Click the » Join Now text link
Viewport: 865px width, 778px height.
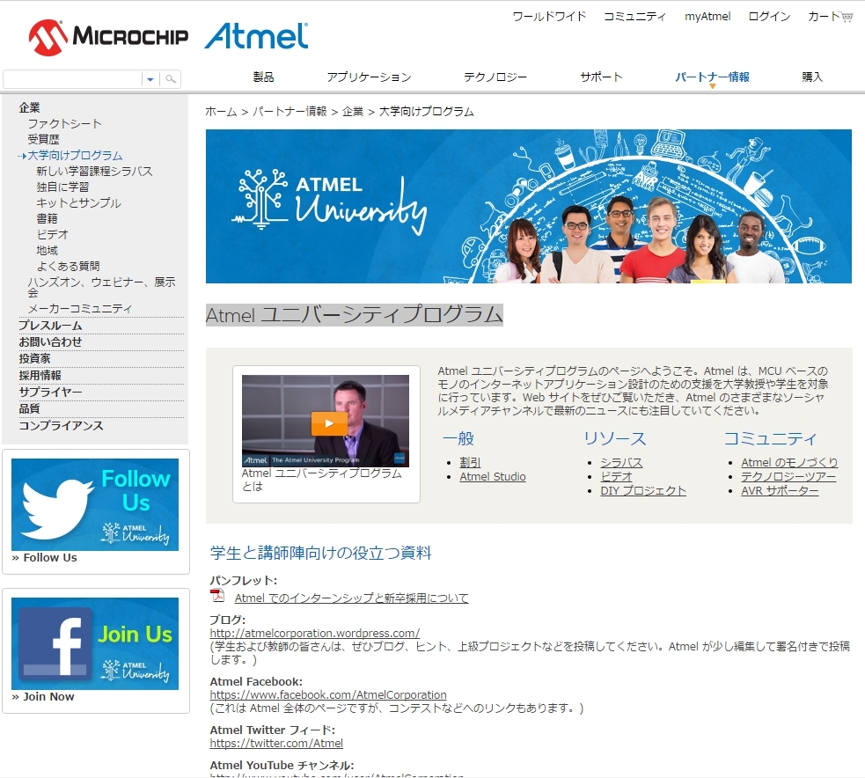(x=43, y=697)
